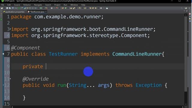
Task: Click the marker beside line 7 in gutter
Action: [x=3, y=54]
